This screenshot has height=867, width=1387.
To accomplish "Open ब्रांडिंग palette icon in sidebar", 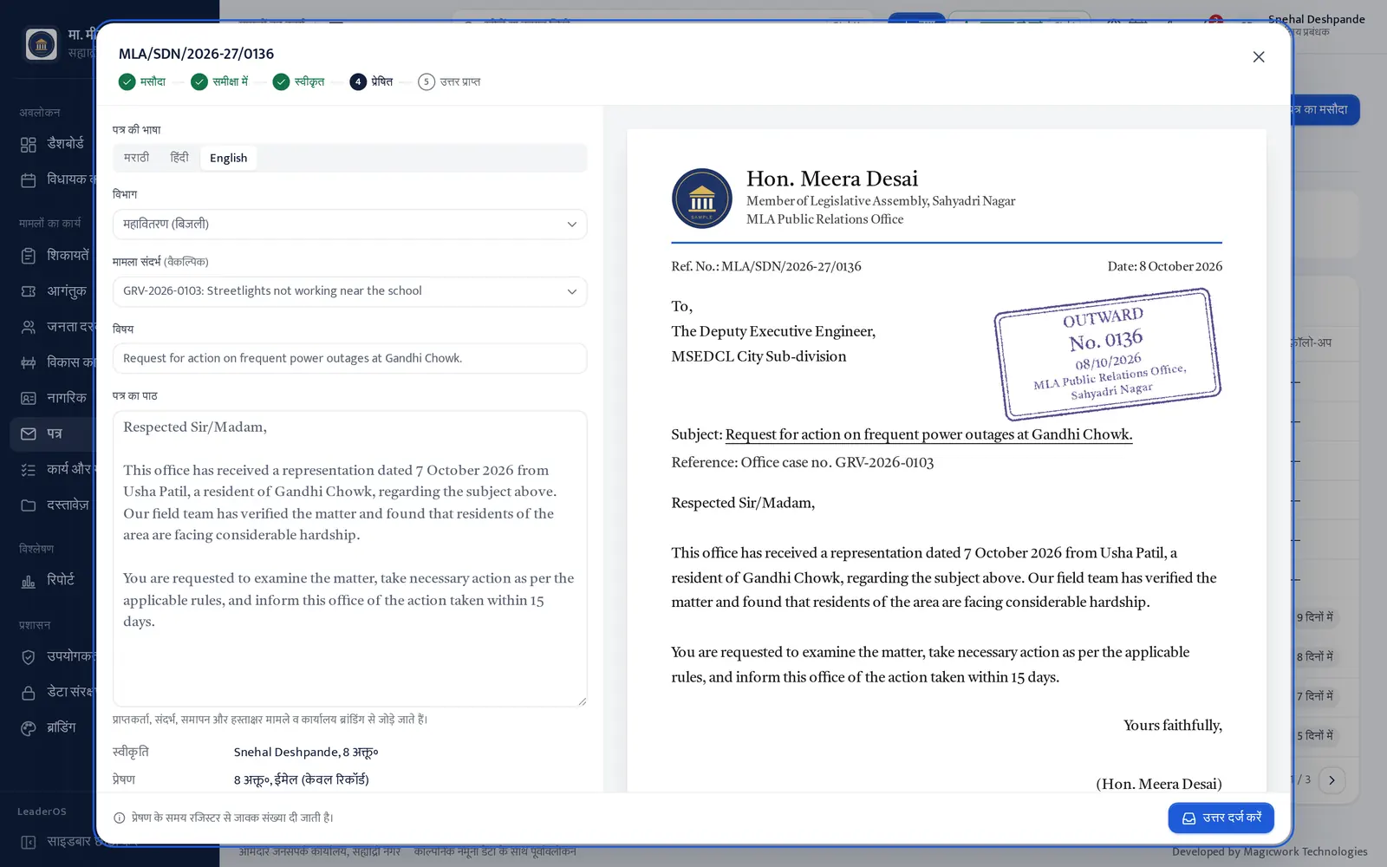I will (x=29, y=727).
